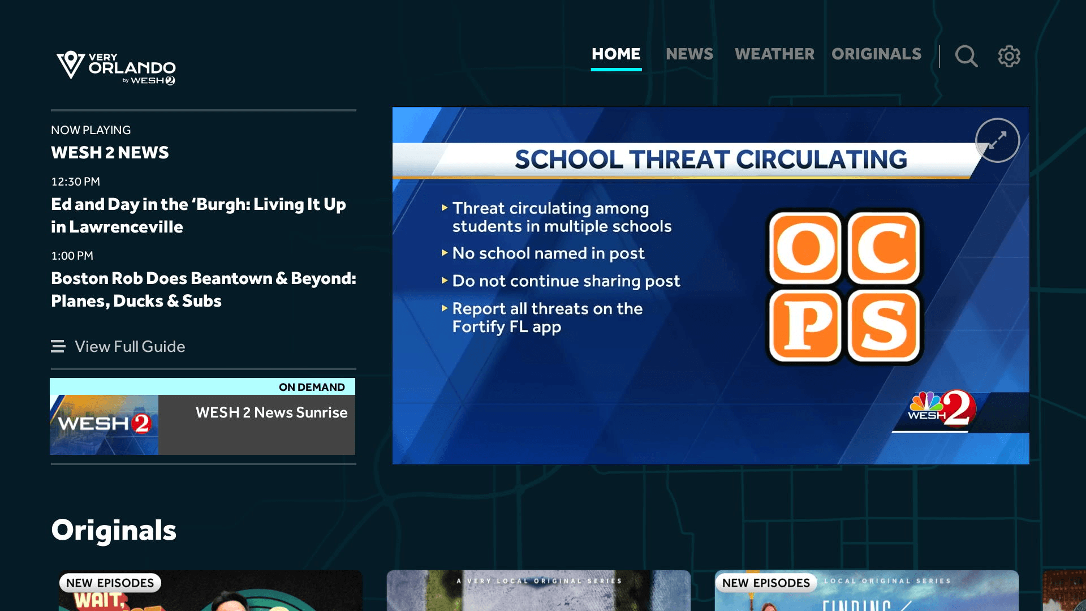This screenshot has width=1086, height=611.
Task: Select the Originals tab
Action: click(876, 54)
